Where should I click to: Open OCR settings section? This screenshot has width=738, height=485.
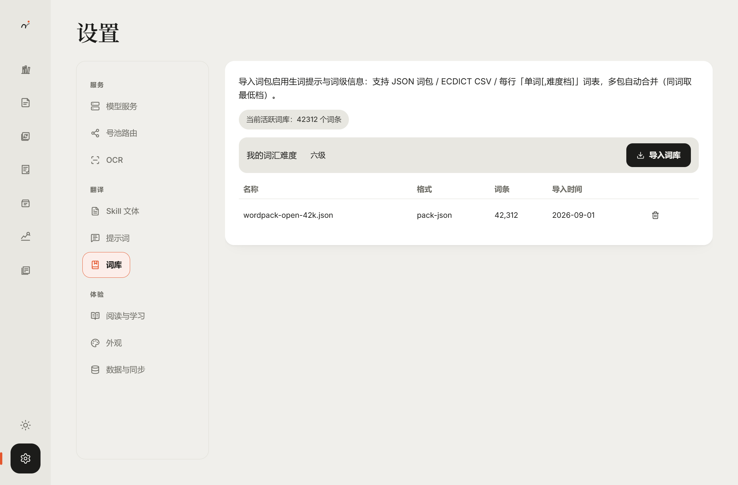tap(107, 160)
